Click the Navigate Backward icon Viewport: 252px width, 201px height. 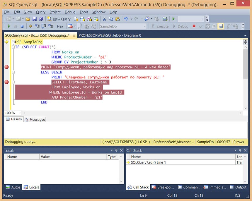tap(147, 19)
